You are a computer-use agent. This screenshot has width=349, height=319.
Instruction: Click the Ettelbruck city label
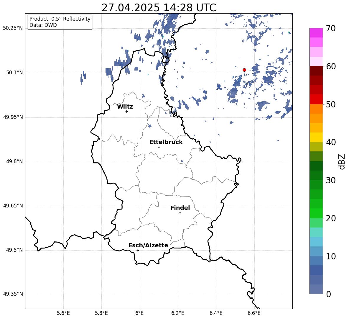click(166, 142)
